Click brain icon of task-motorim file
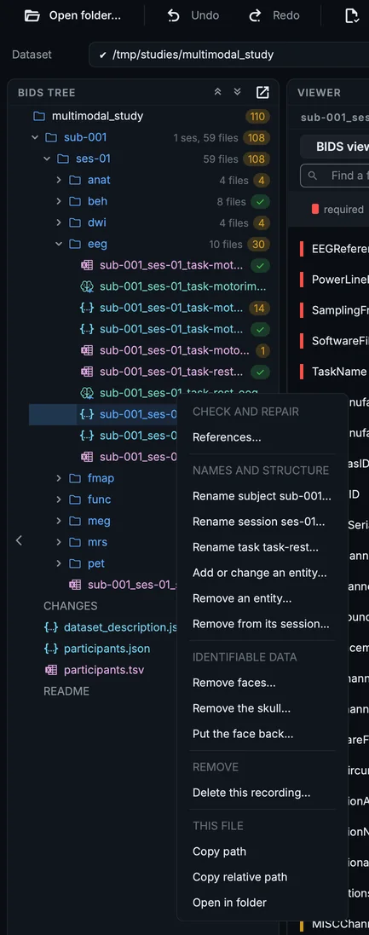The width and height of the screenshot is (369, 935). pyautogui.click(x=87, y=287)
